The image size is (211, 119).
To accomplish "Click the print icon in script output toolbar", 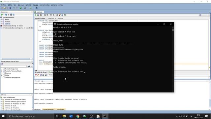I will (x=43, y=75).
